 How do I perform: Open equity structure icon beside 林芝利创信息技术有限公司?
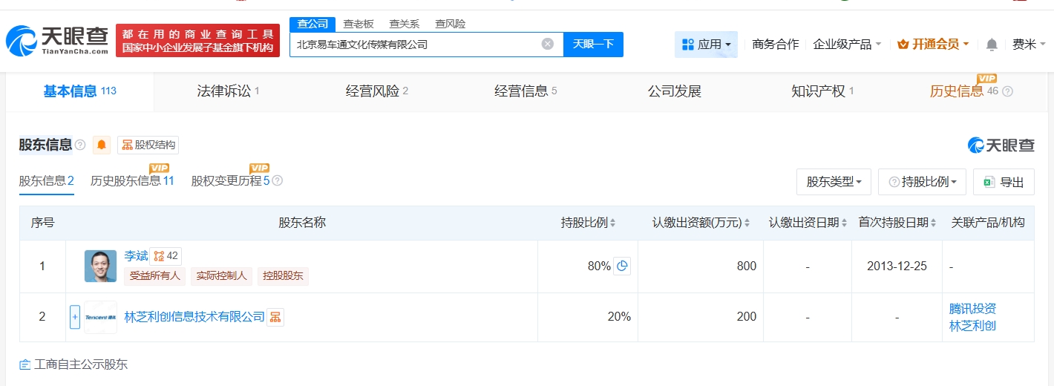(275, 317)
